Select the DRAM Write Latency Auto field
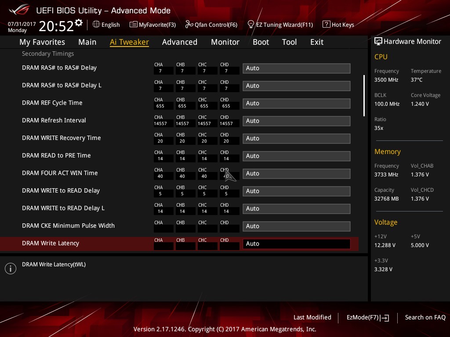The image size is (450, 337). tap(296, 244)
